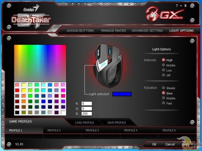Focus the R value input field

[87, 104]
